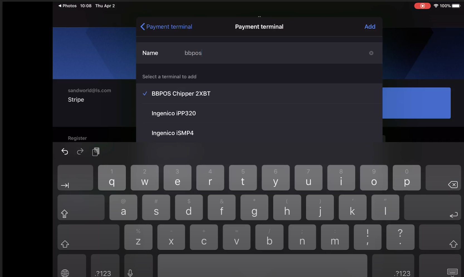Tap the backspace key
This screenshot has height=277, width=464.
[x=443, y=178]
